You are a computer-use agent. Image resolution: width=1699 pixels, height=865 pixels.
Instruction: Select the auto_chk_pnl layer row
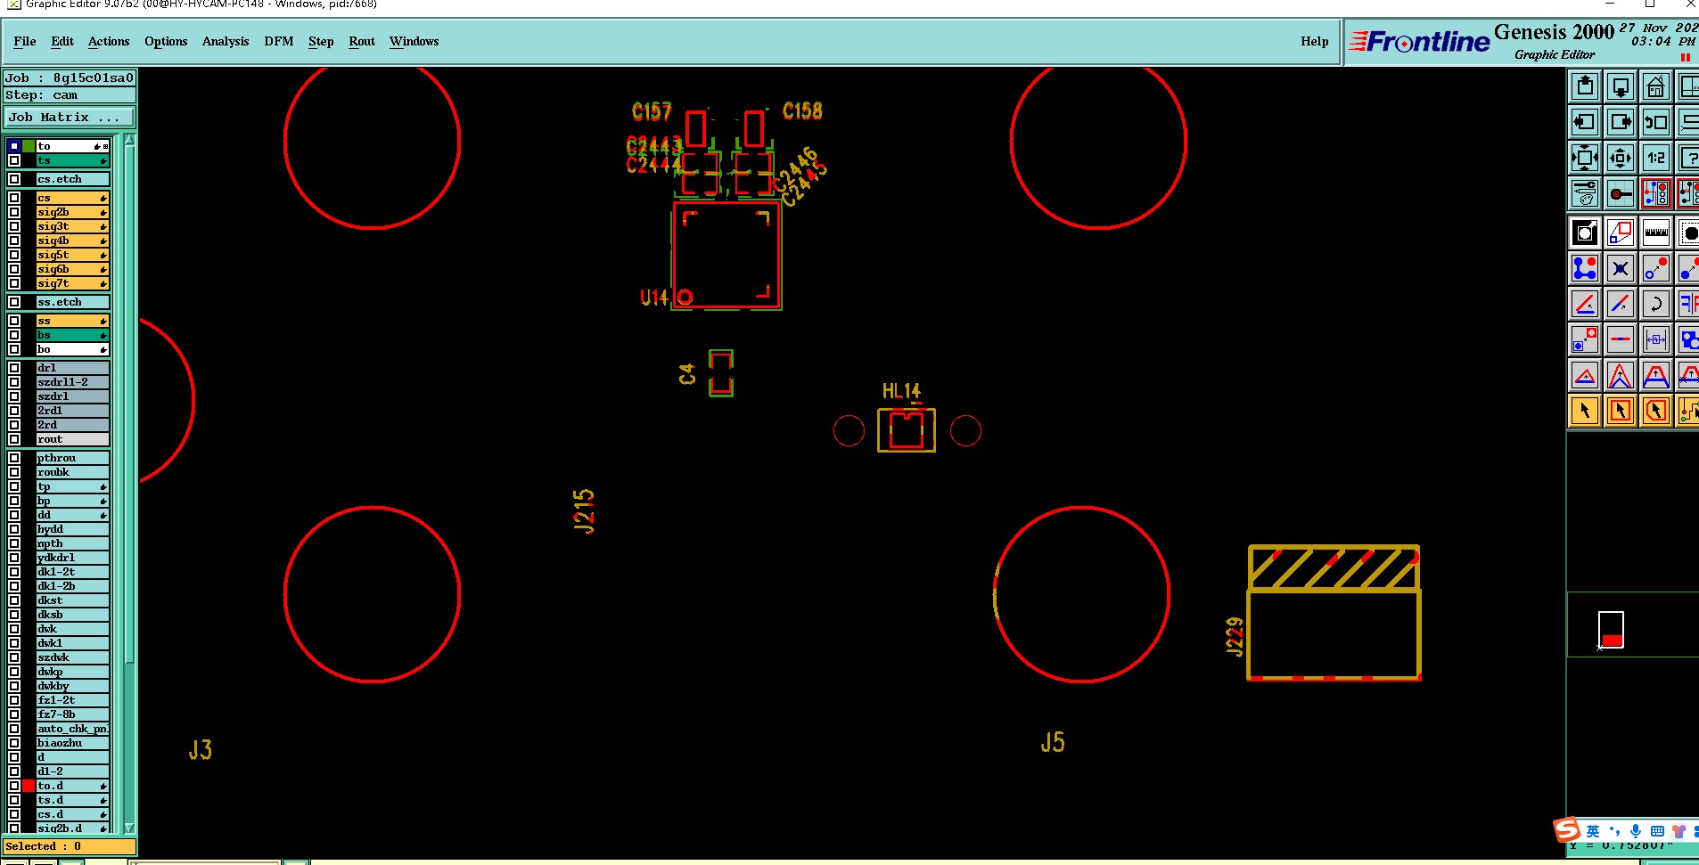(72, 729)
